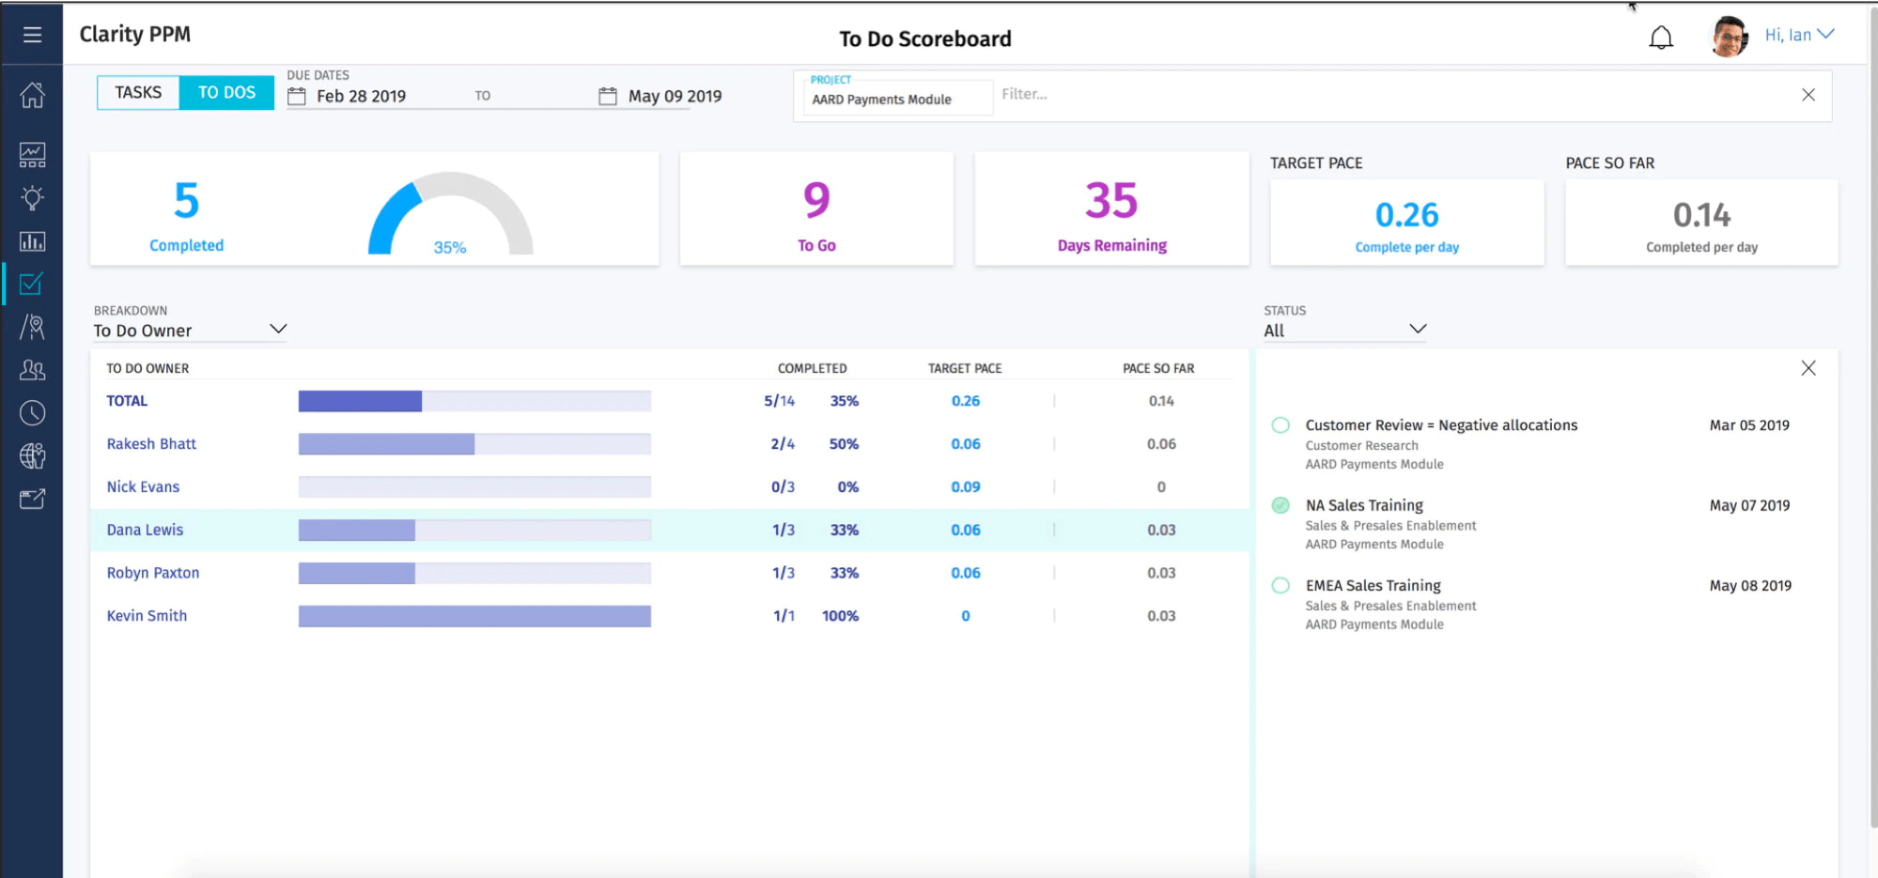Click Rakesh Bhatt's progress bar
Screen dimensions: 1878x878
(x=474, y=444)
